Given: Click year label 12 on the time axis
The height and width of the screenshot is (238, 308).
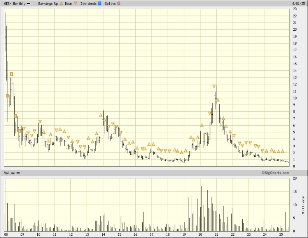Looking at the screenshot, I should pyautogui.click(x=71, y=234).
